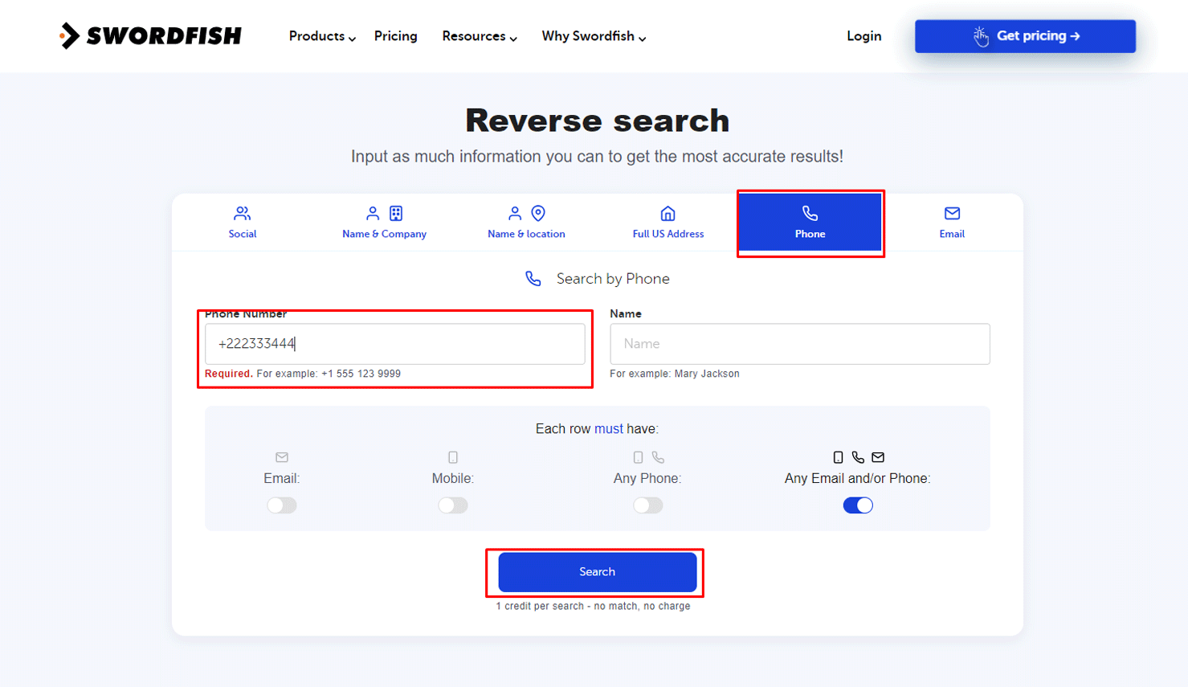Click the Search button
Screen dimensions: 1188x687
point(596,571)
